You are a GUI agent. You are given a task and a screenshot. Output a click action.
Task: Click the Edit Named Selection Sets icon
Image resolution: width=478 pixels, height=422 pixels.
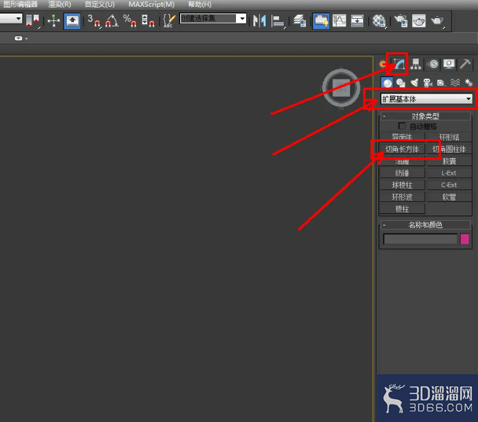pyautogui.click(x=169, y=21)
